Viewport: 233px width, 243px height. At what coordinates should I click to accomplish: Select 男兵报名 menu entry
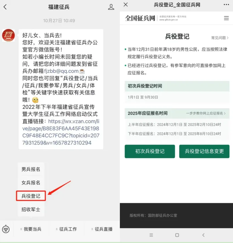tap(31, 169)
